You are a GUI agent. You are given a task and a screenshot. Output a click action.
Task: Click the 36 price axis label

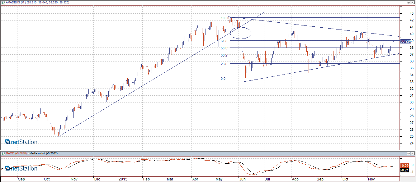pyautogui.click(x=411, y=61)
